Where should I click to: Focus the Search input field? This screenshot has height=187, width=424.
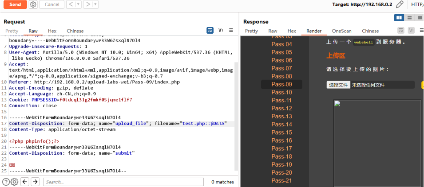click(123, 182)
